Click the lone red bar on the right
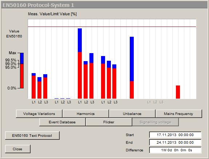The height and width of the screenshot is (159, 209). (178, 92)
